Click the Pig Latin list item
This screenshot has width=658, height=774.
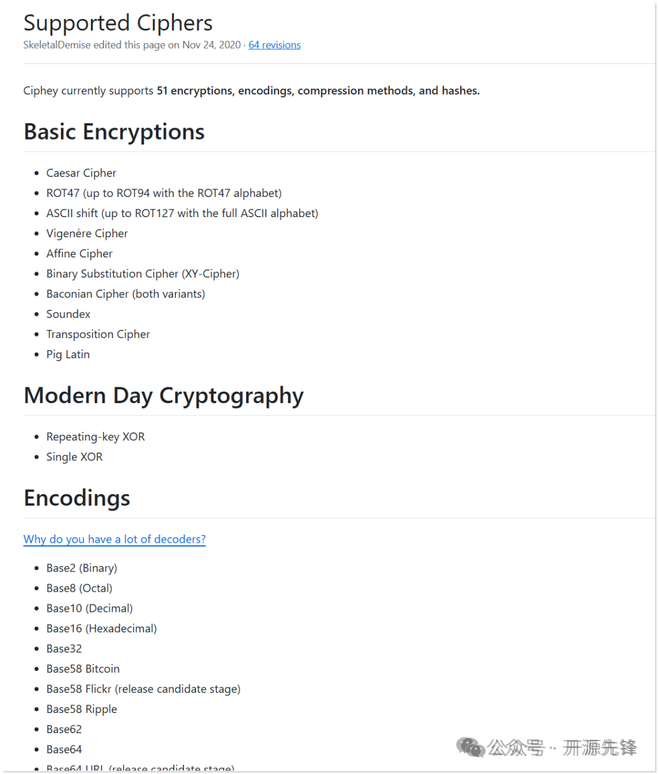click(x=68, y=354)
